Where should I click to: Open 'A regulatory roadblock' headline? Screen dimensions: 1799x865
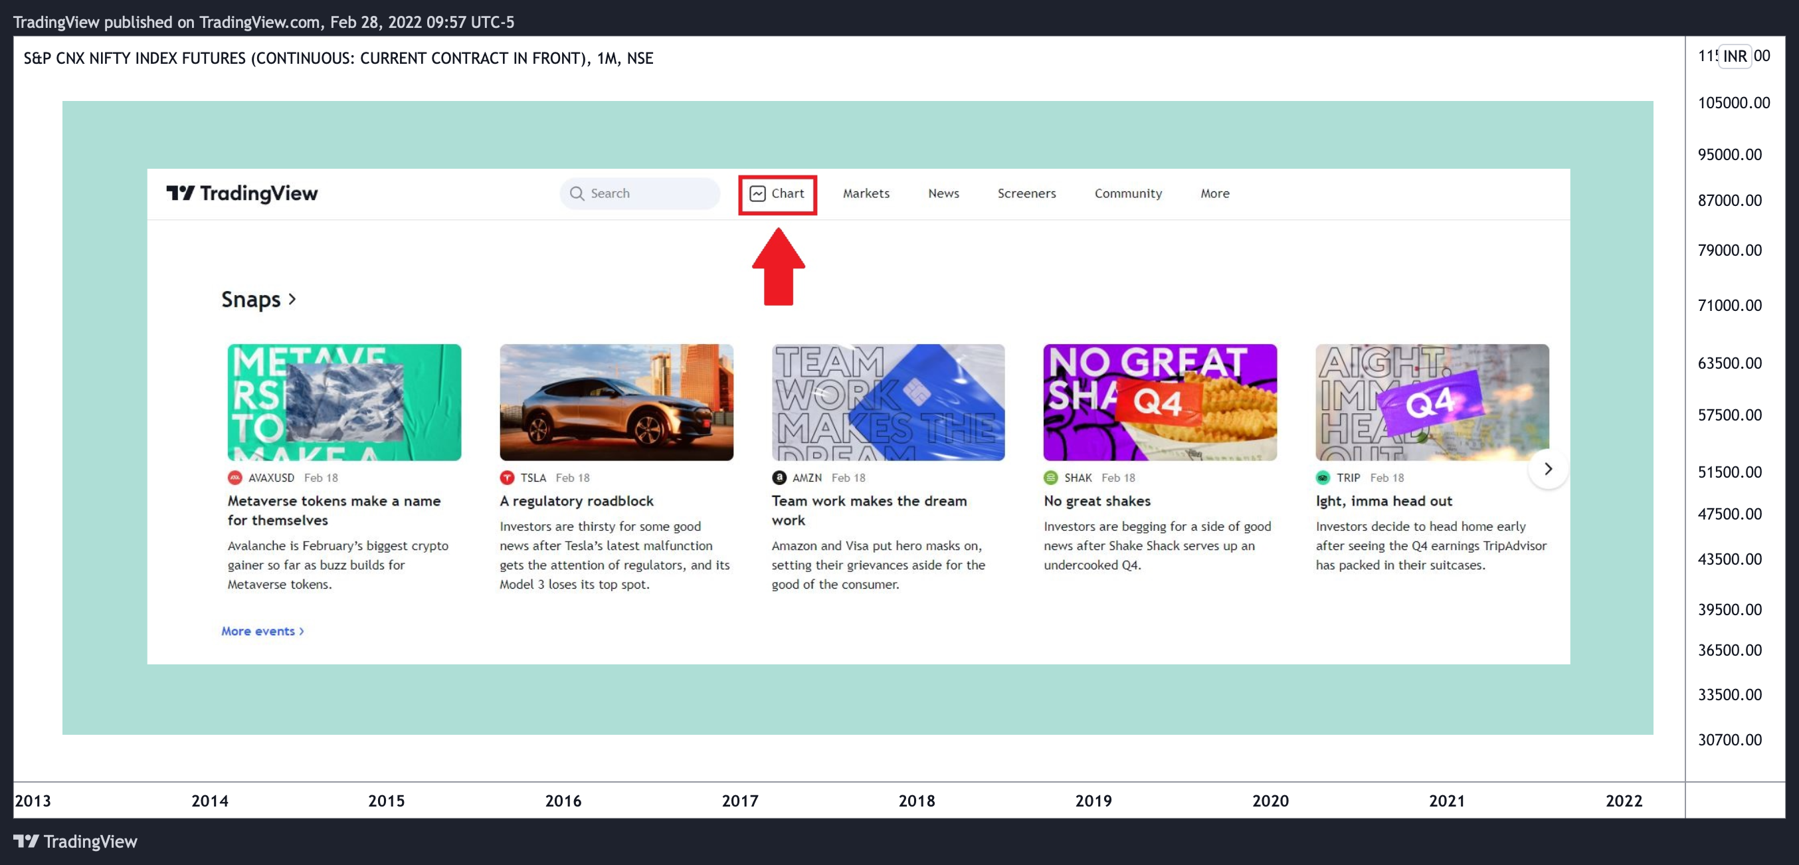577,500
